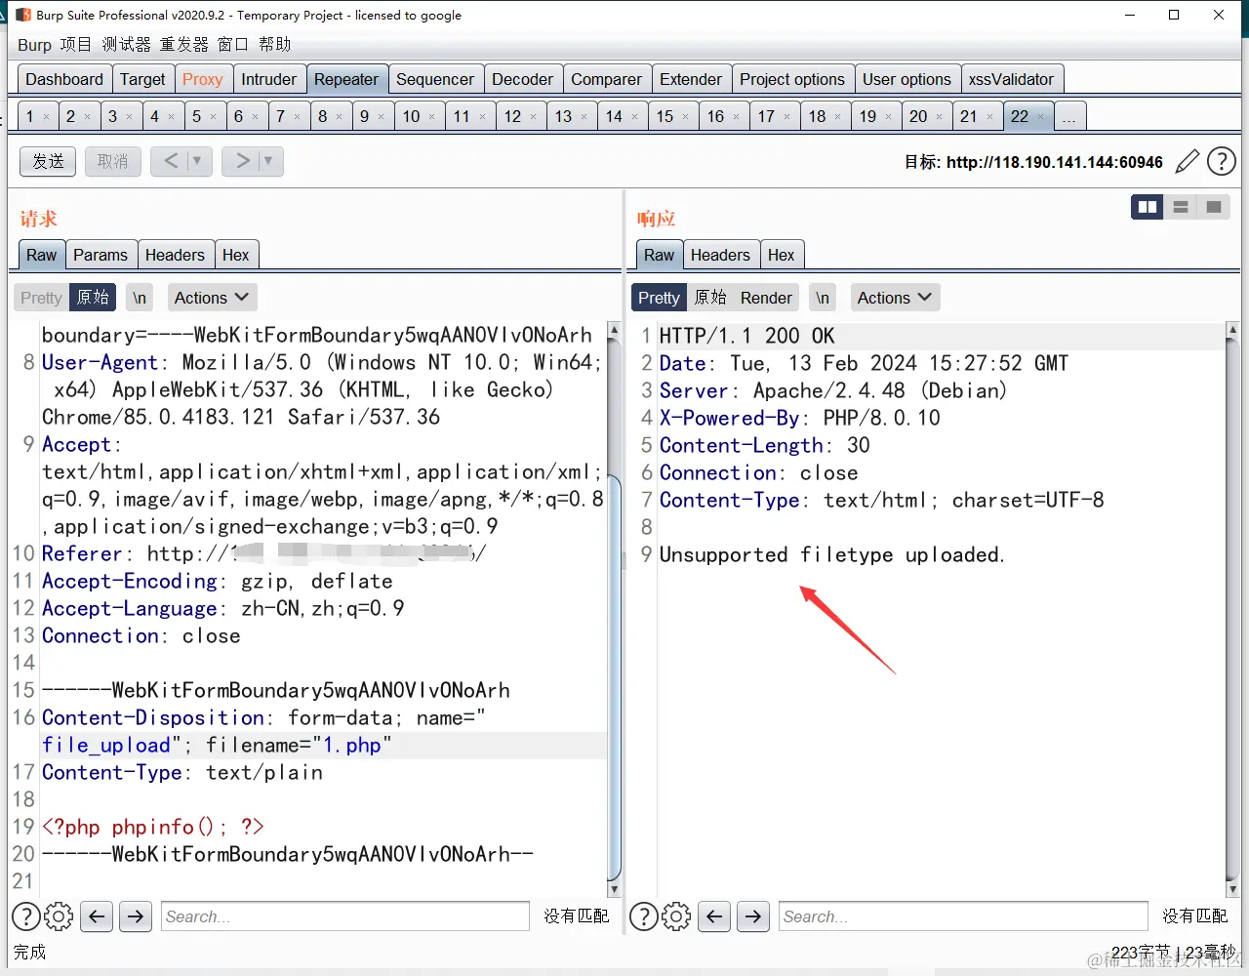This screenshot has width=1249, height=976.
Task: Open the Project options tab
Action: 792,79
